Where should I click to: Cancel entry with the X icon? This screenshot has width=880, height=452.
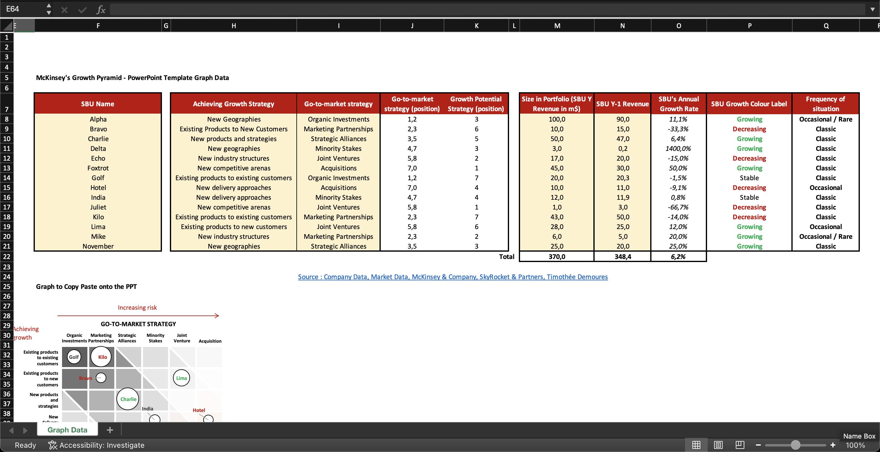click(x=64, y=10)
